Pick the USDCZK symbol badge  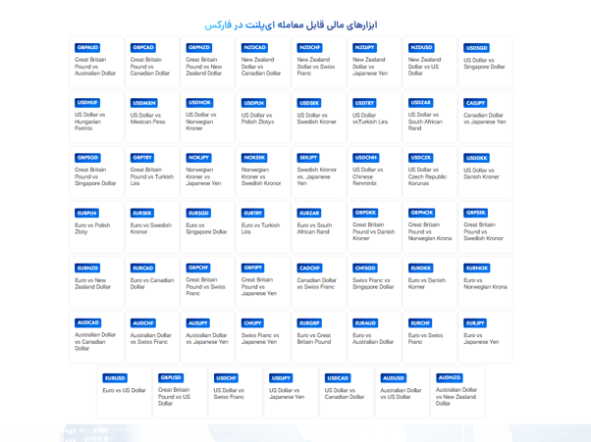[x=420, y=158]
